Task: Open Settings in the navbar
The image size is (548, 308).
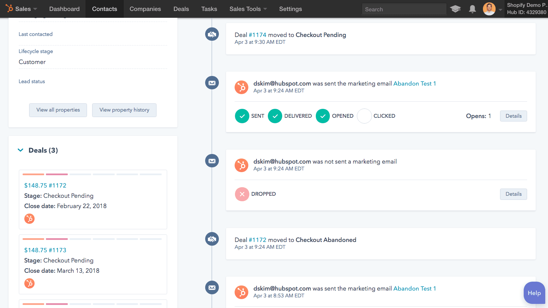Action: [x=290, y=9]
